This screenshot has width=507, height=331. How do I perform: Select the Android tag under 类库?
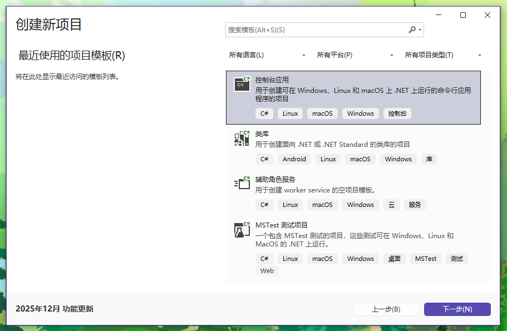tap(294, 159)
